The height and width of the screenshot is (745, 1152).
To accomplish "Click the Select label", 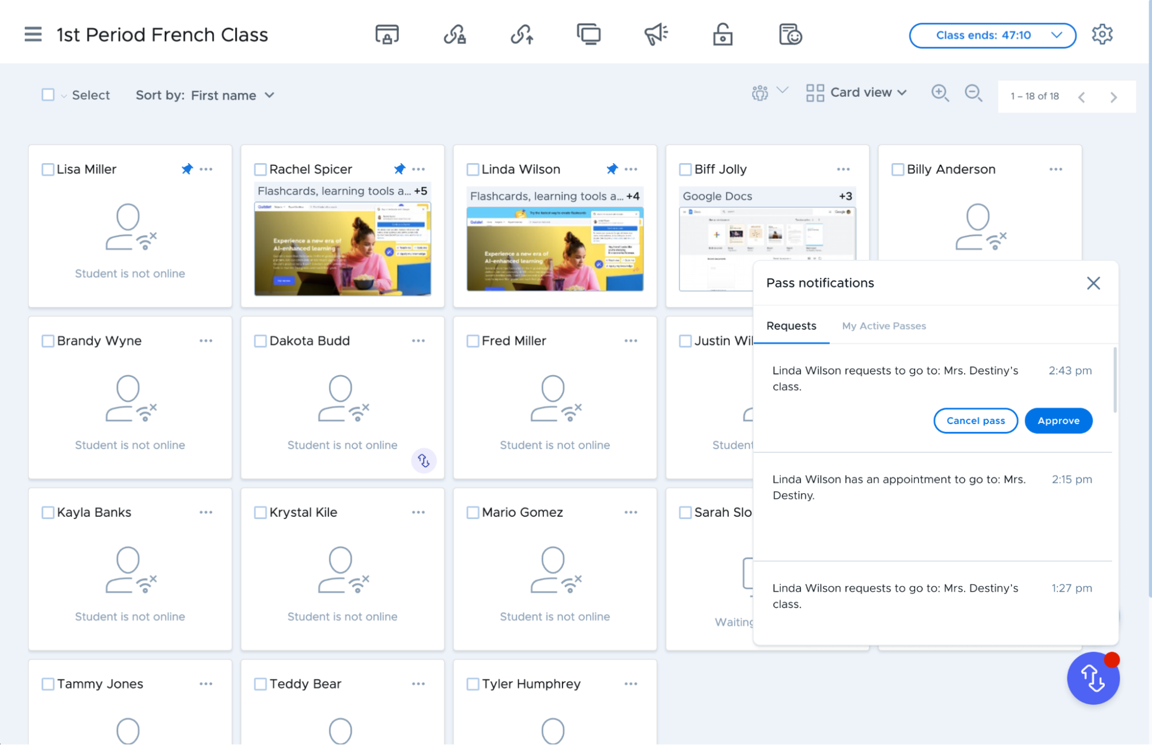I will [x=91, y=95].
